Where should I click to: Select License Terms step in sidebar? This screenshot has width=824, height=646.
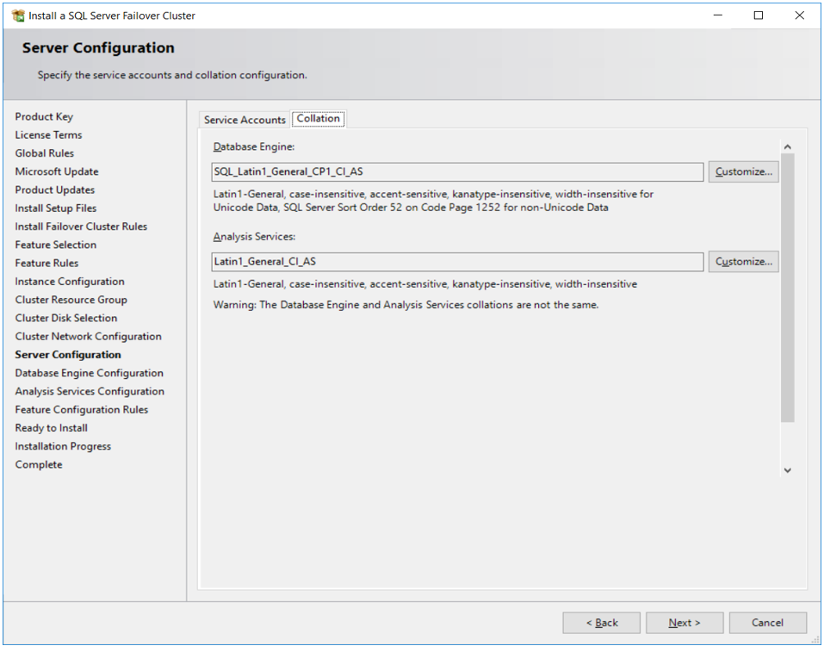coord(48,135)
